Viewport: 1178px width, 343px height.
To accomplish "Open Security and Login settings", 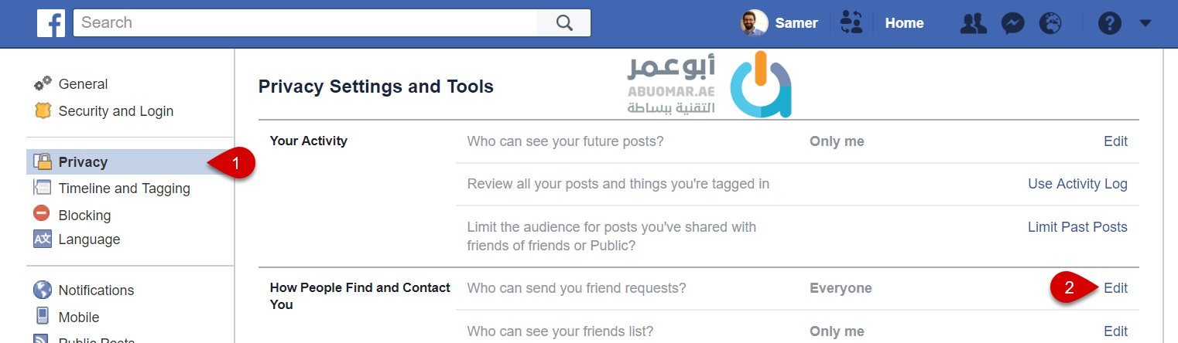I will (115, 111).
